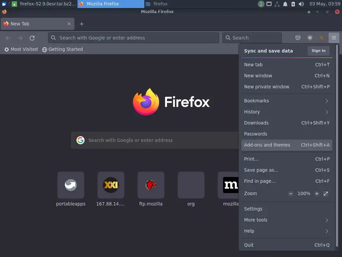Open the desktop applications menu icon
Screen dimensions: 342x257
pyautogui.click(x=4, y=4)
